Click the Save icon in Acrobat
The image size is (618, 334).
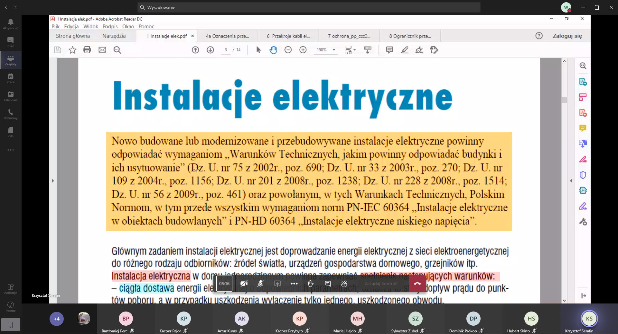57,50
